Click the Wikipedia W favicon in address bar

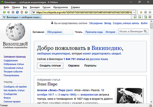pyautogui.click(x=34, y=12)
